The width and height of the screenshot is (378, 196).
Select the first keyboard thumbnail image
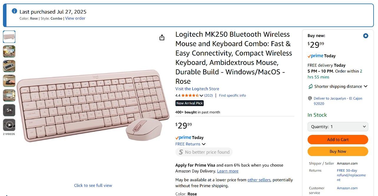(x=9, y=37)
